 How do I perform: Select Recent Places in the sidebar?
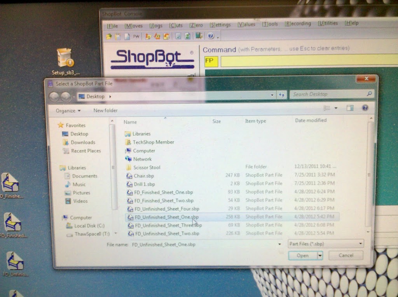tap(82, 151)
